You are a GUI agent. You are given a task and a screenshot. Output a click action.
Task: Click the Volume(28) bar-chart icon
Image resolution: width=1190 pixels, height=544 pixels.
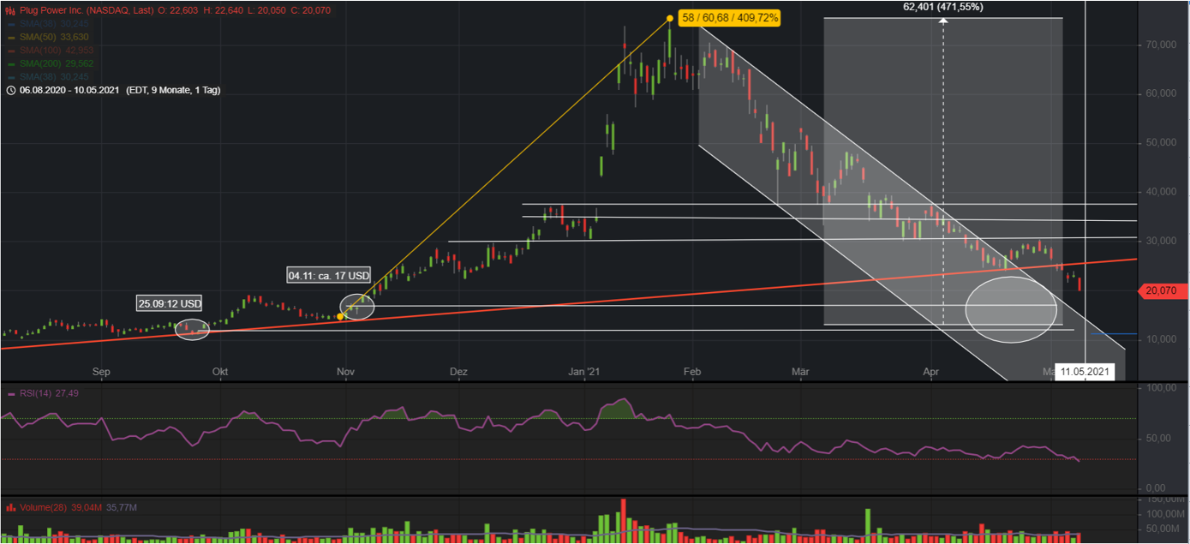[x=10, y=508]
